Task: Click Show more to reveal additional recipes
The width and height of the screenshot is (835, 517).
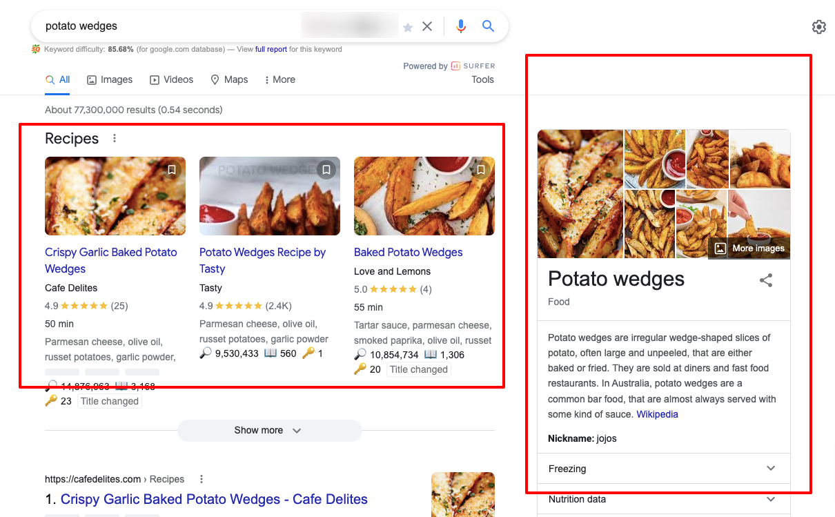Action: 269,430
